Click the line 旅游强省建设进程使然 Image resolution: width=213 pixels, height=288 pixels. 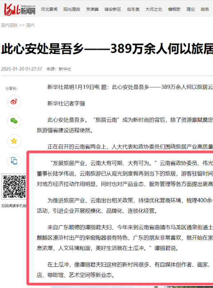pos(65,130)
